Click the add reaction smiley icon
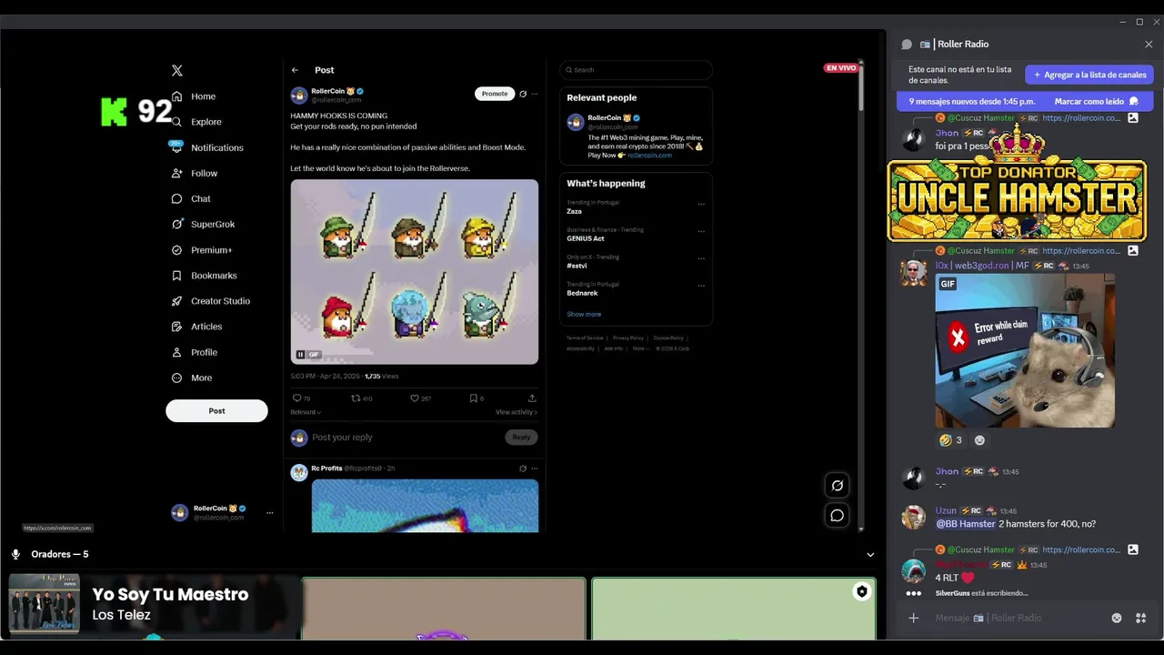Screen dimensions: 1164x655 coord(979,440)
